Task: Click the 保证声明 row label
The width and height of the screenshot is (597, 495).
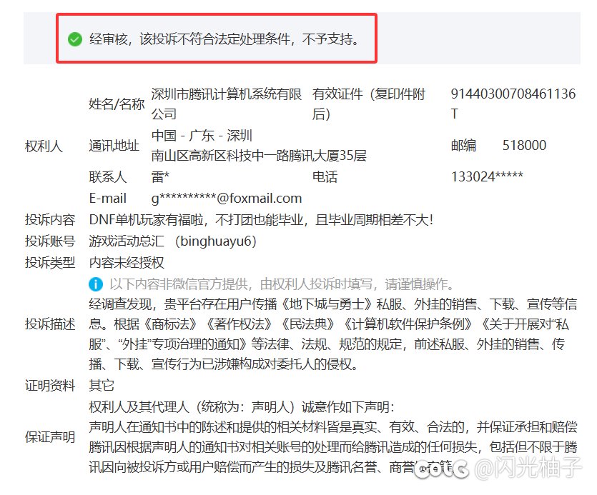Action: pyautogui.click(x=49, y=437)
